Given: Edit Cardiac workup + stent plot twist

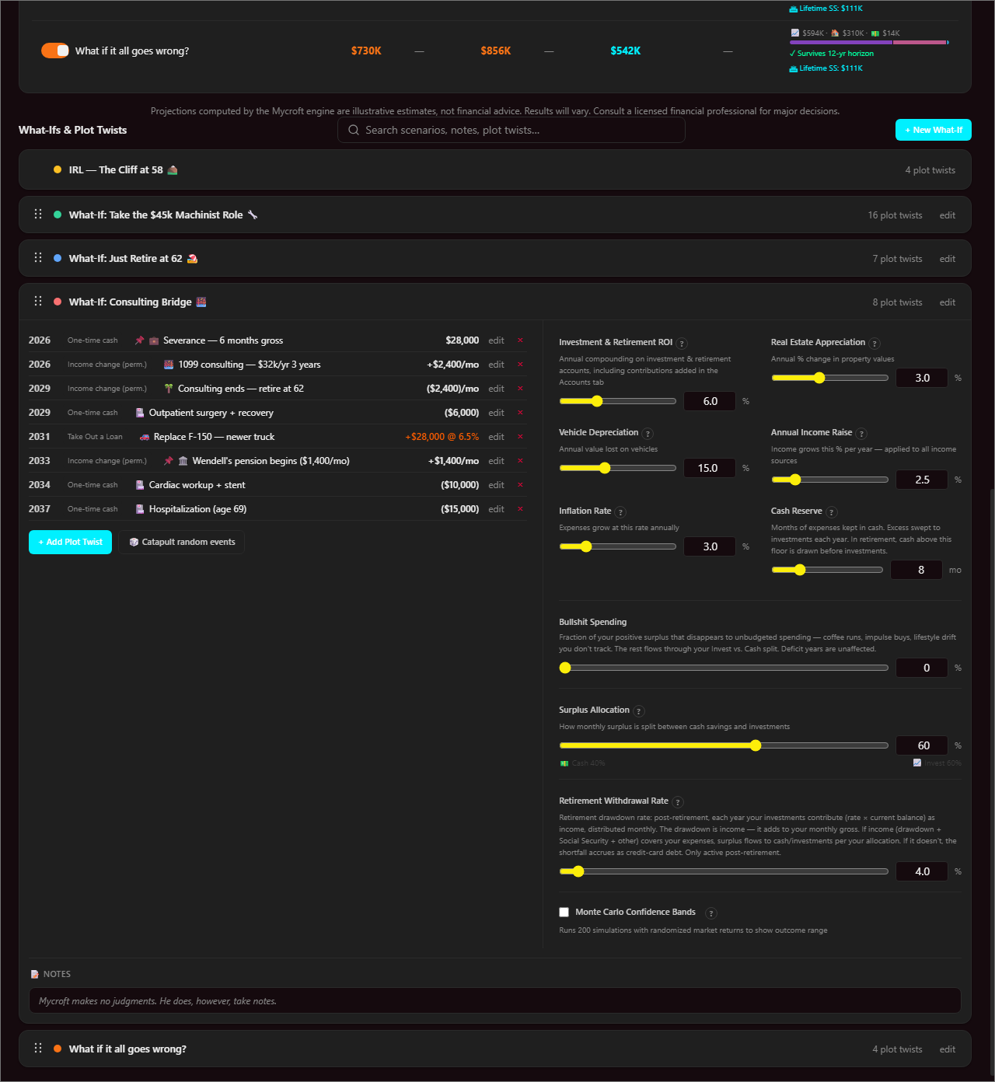Looking at the screenshot, I should [x=496, y=485].
